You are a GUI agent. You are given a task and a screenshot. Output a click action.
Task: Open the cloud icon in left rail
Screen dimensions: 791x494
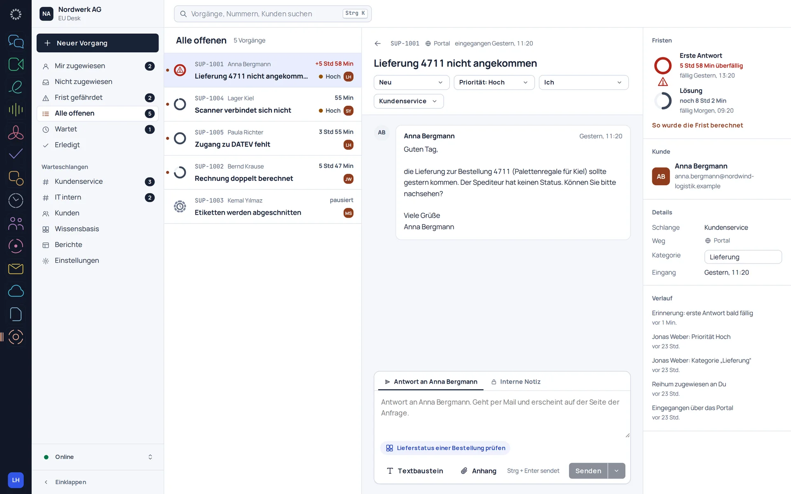[16, 291]
